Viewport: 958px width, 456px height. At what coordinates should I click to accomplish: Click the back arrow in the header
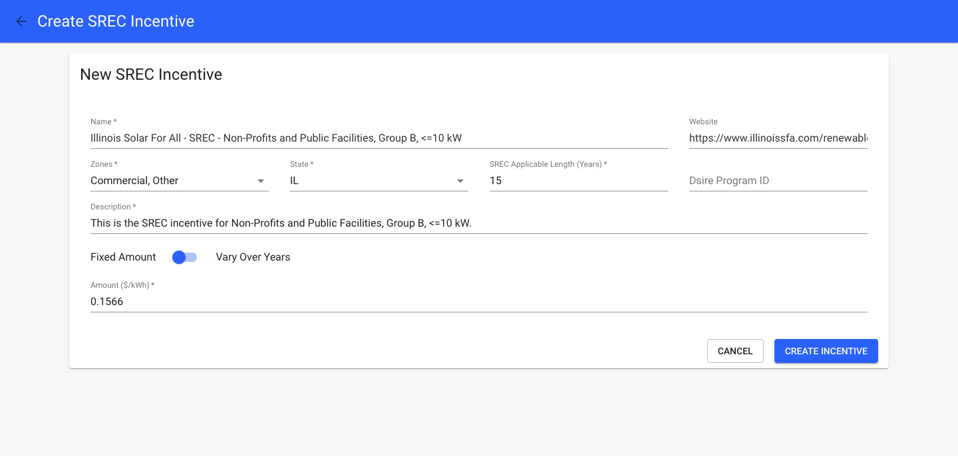(x=21, y=21)
